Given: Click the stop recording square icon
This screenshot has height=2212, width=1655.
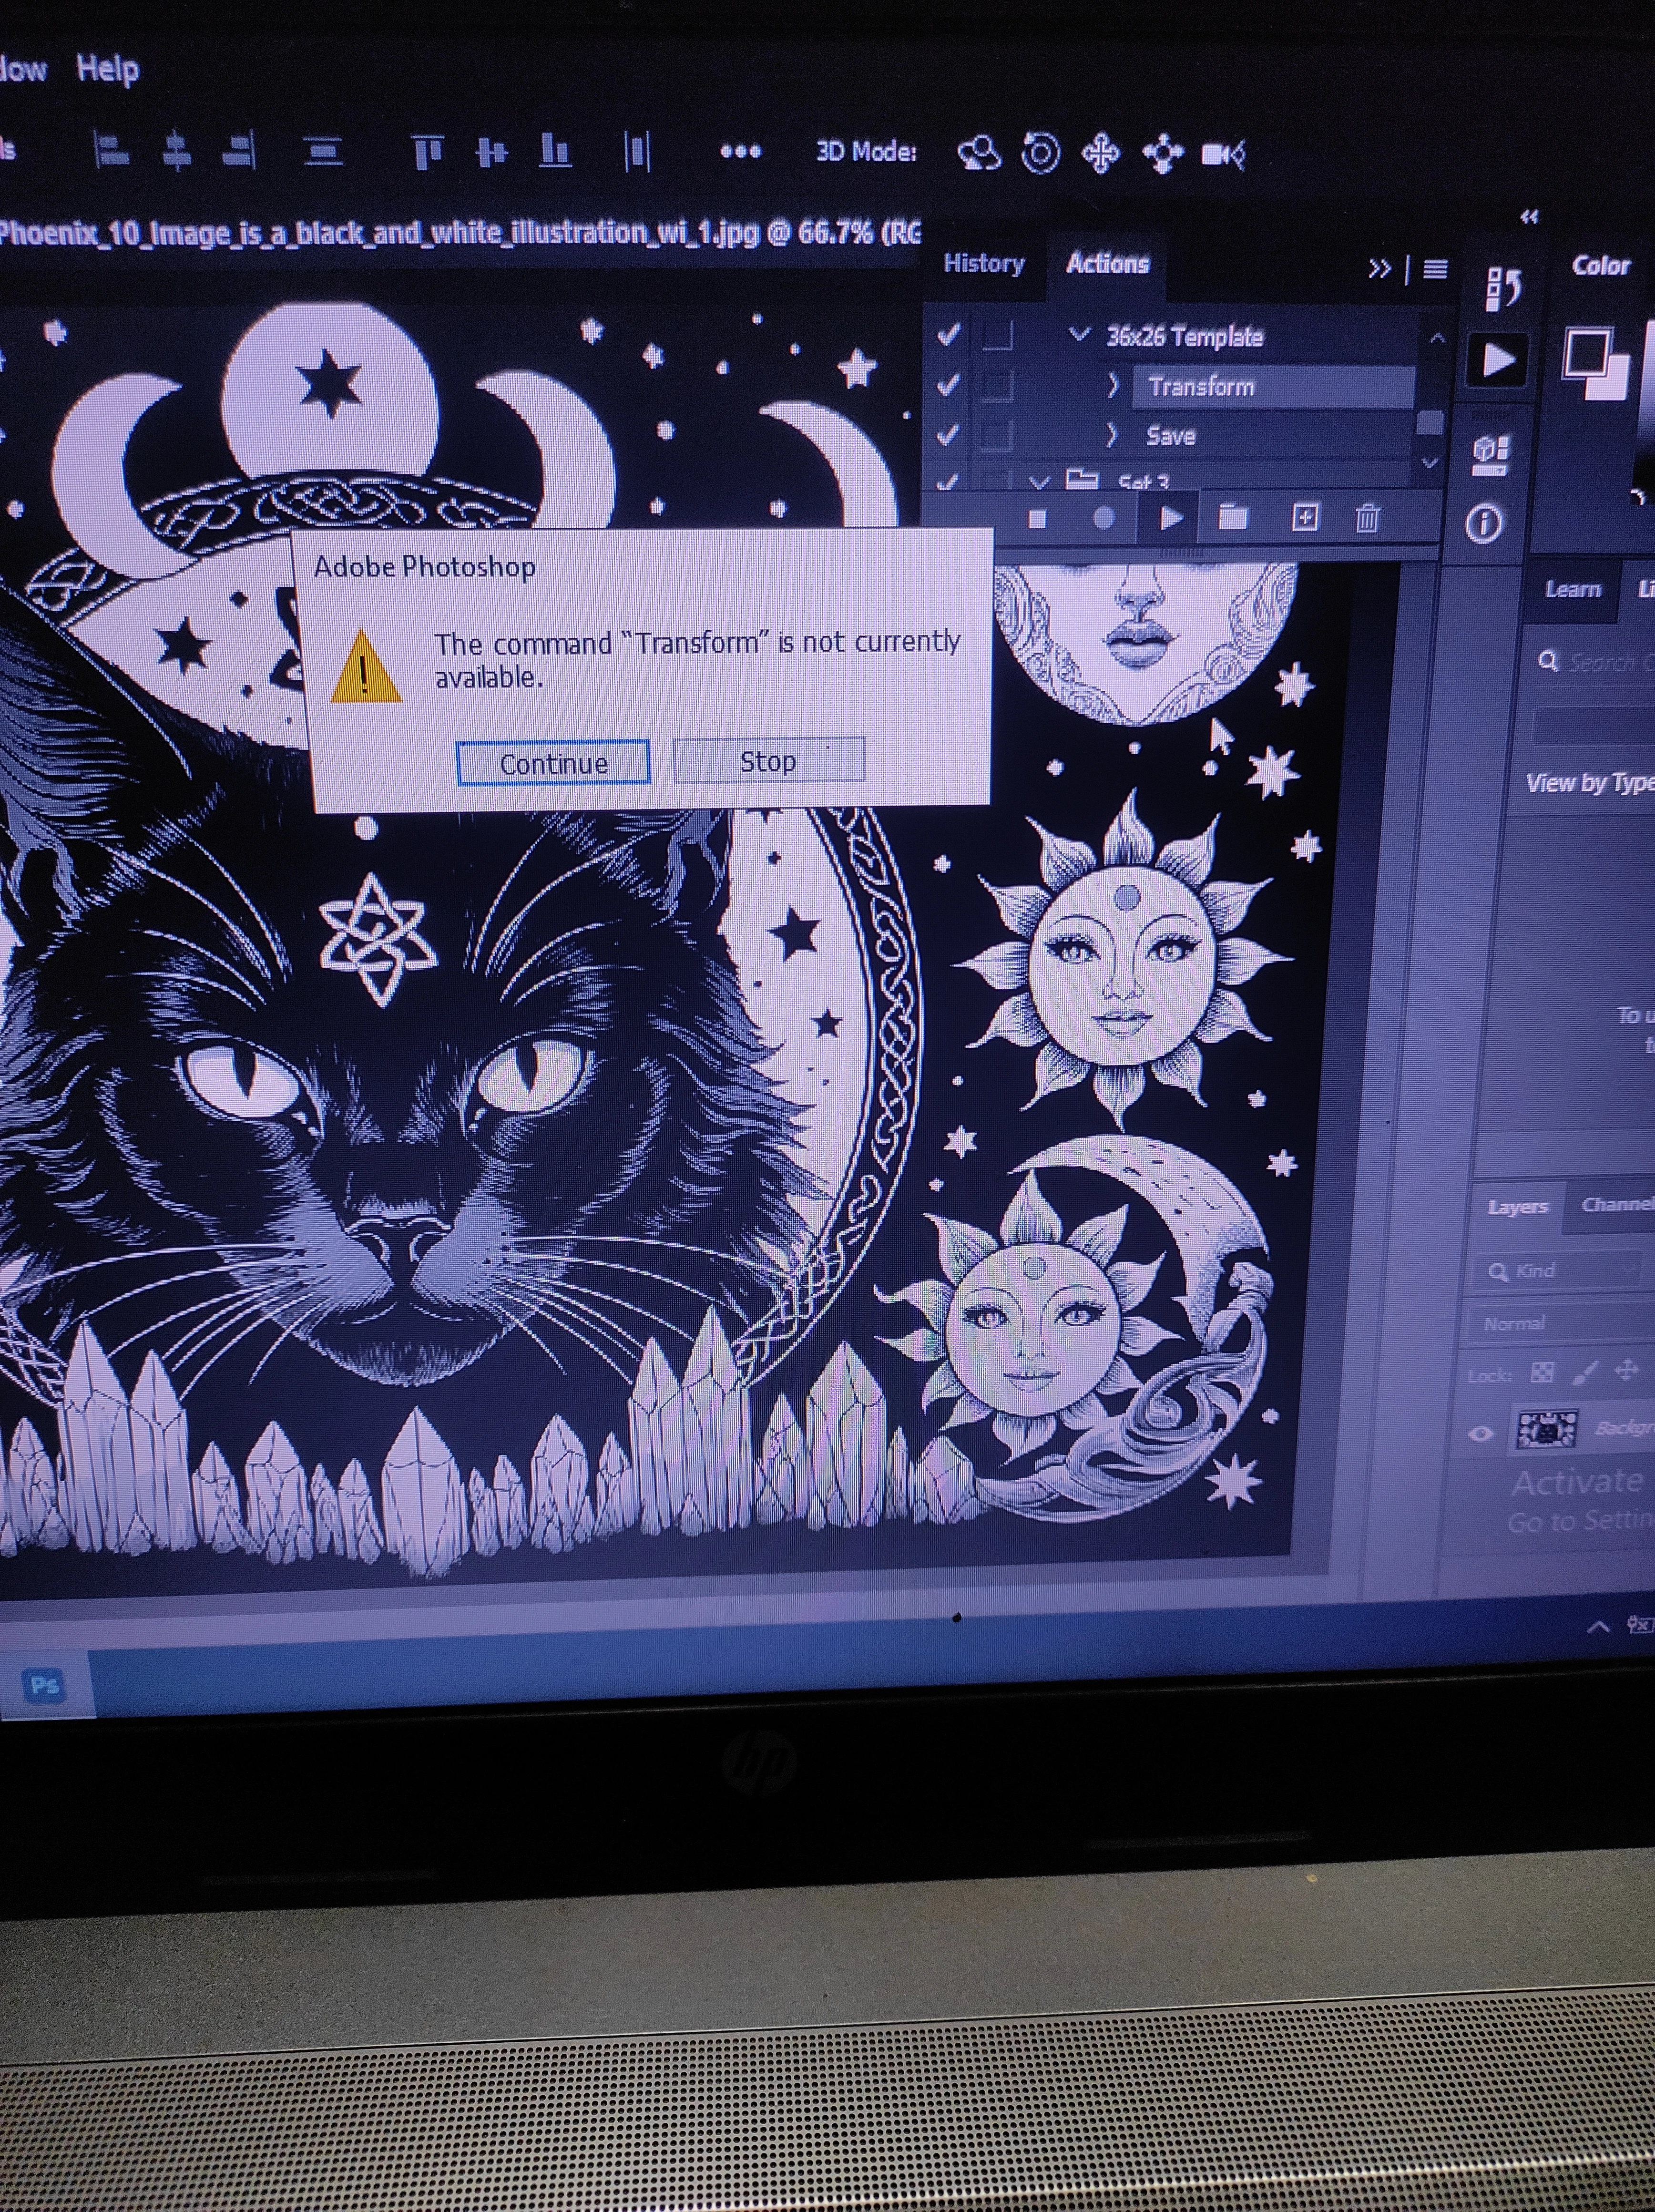Looking at the screenshot, I should [x=1037, y=519].
